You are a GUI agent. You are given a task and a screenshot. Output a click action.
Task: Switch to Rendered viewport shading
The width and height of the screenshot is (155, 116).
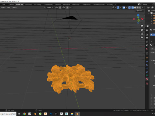point(140,7)
